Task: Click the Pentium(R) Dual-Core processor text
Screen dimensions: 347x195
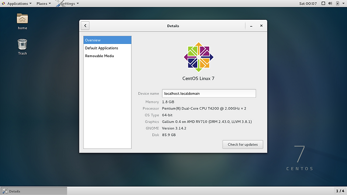Action: (204, 108)
